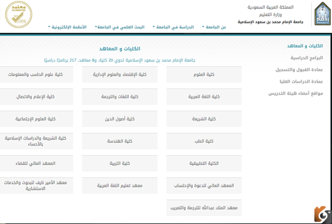This screenshot has width=332, height=224.
Task: Select الكليات و المعاهد in sidebar
Action: point(305,46)
